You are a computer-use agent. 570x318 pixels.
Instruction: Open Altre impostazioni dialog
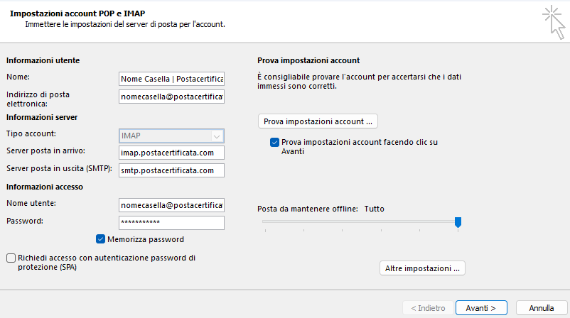422,268
